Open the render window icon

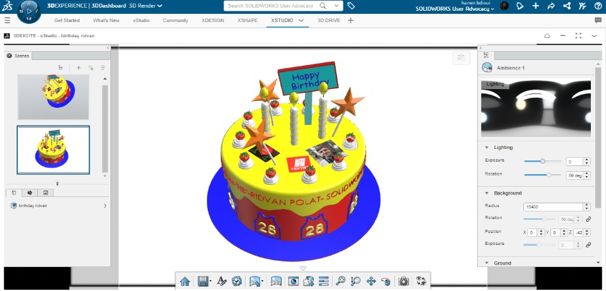point(293,282)
